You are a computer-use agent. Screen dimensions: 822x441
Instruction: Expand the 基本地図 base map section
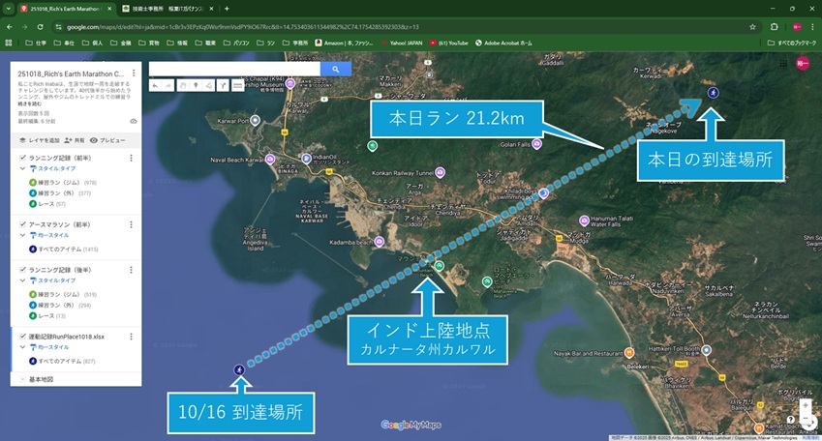[22, 379]
